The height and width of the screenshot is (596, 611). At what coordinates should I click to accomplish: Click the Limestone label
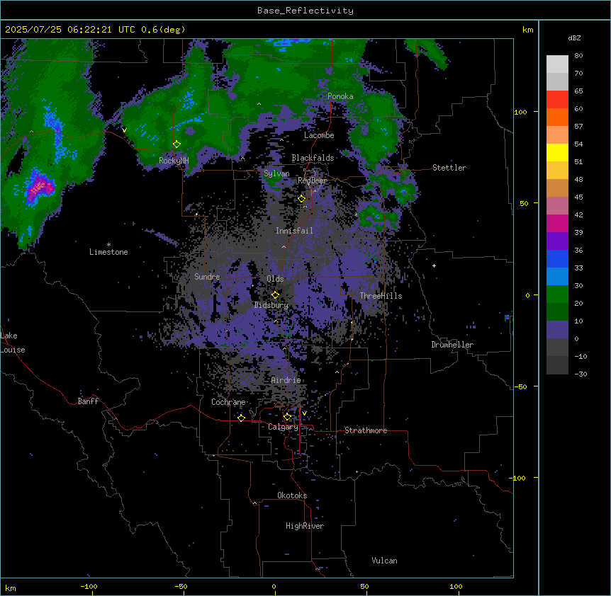(x=108, y=252)
